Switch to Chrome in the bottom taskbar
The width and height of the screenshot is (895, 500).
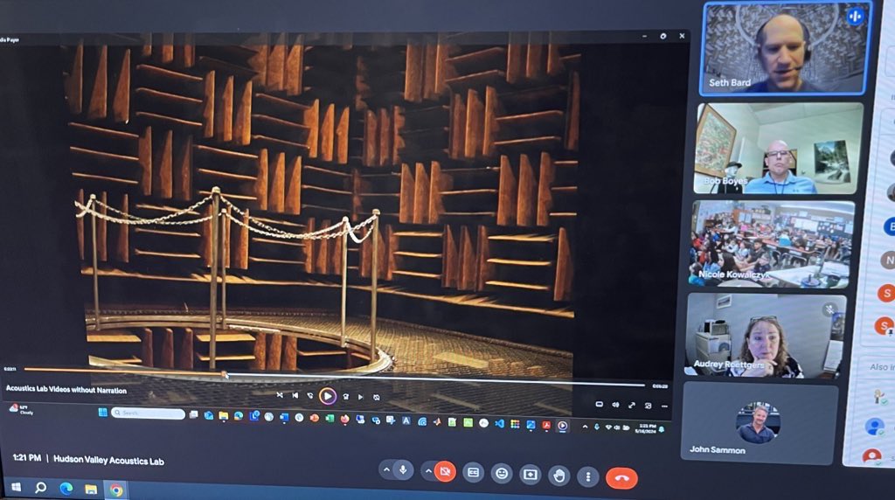pyautogui.click(x=116, y=490)
